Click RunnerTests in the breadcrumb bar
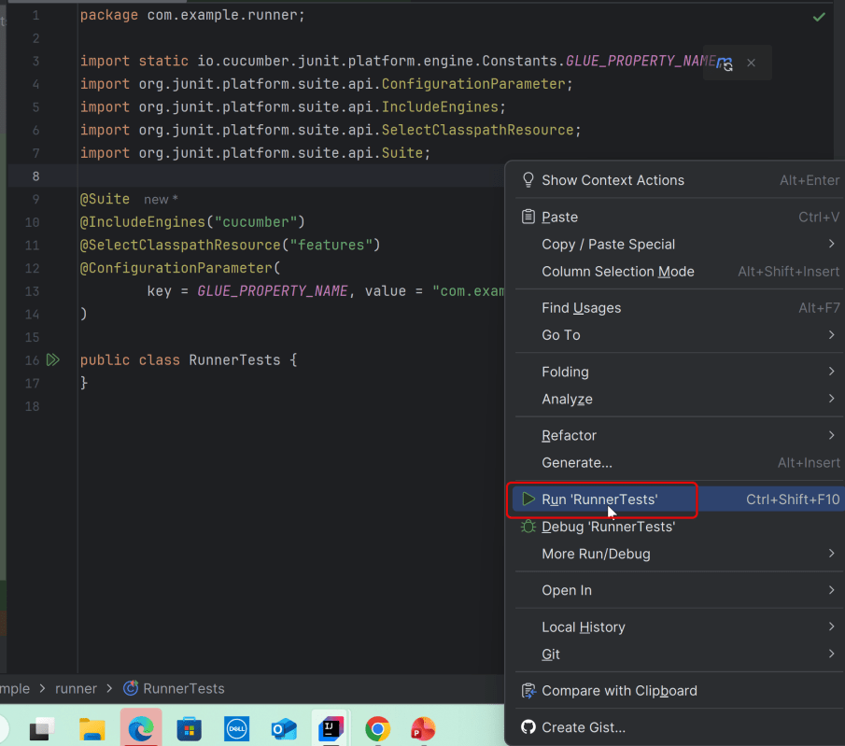 (183, 688)
